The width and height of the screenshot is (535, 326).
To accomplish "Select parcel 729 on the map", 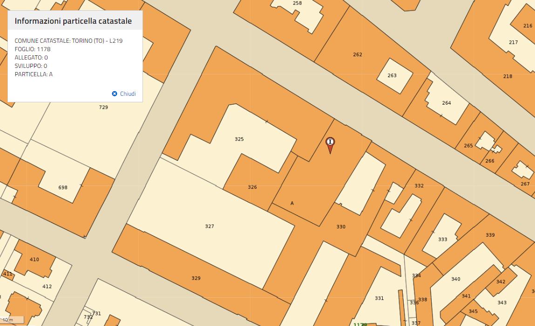I will coord(103,107).
